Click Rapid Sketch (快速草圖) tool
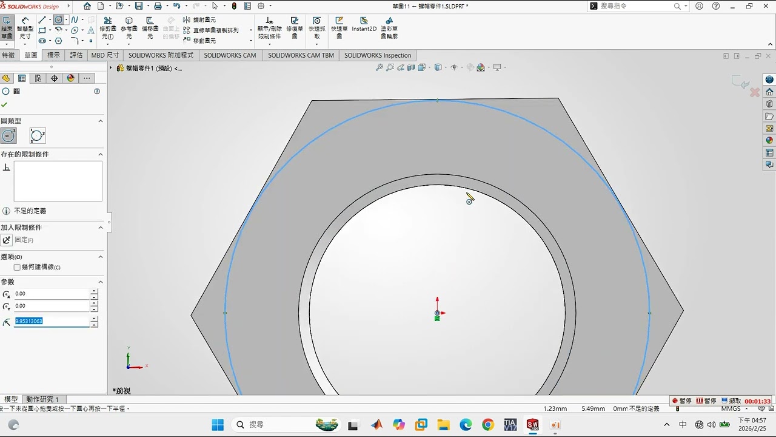776x437 pixels. (339, 28)
